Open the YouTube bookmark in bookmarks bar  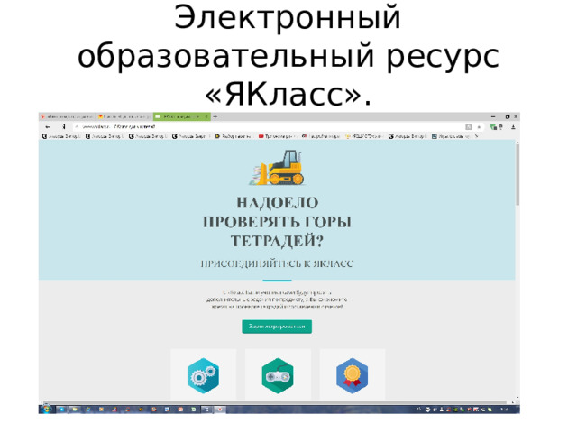(x=276, y=136)
